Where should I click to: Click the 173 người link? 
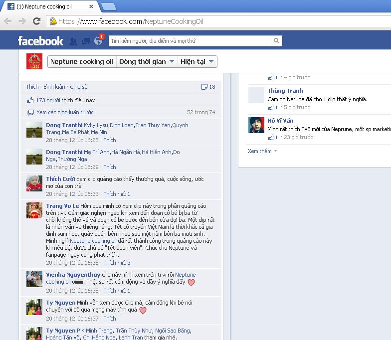[48, 100]
